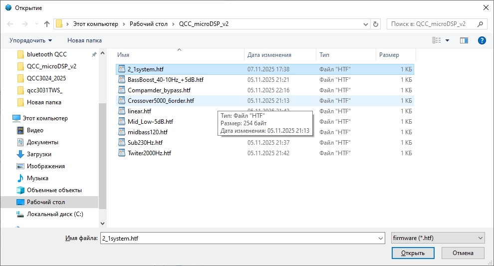Expand the address bar previous locations dropdown
Image resolution: width=494 pixels, height=266 pixels.
365,24
